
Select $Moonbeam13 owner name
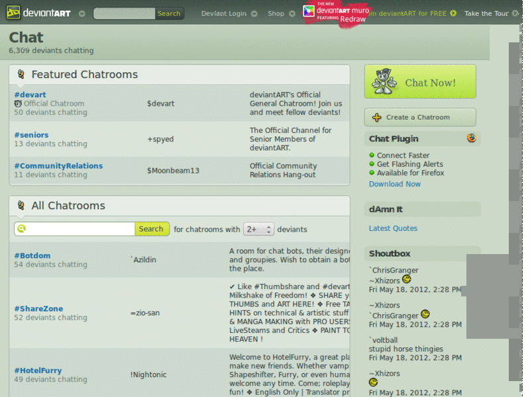[173, 171]
